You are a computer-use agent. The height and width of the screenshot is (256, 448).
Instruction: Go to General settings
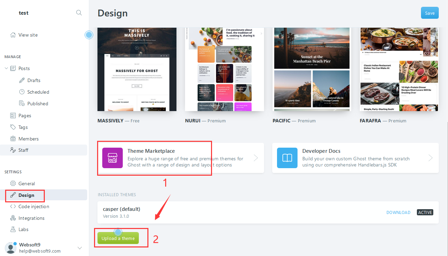click(x=27, y=184)
